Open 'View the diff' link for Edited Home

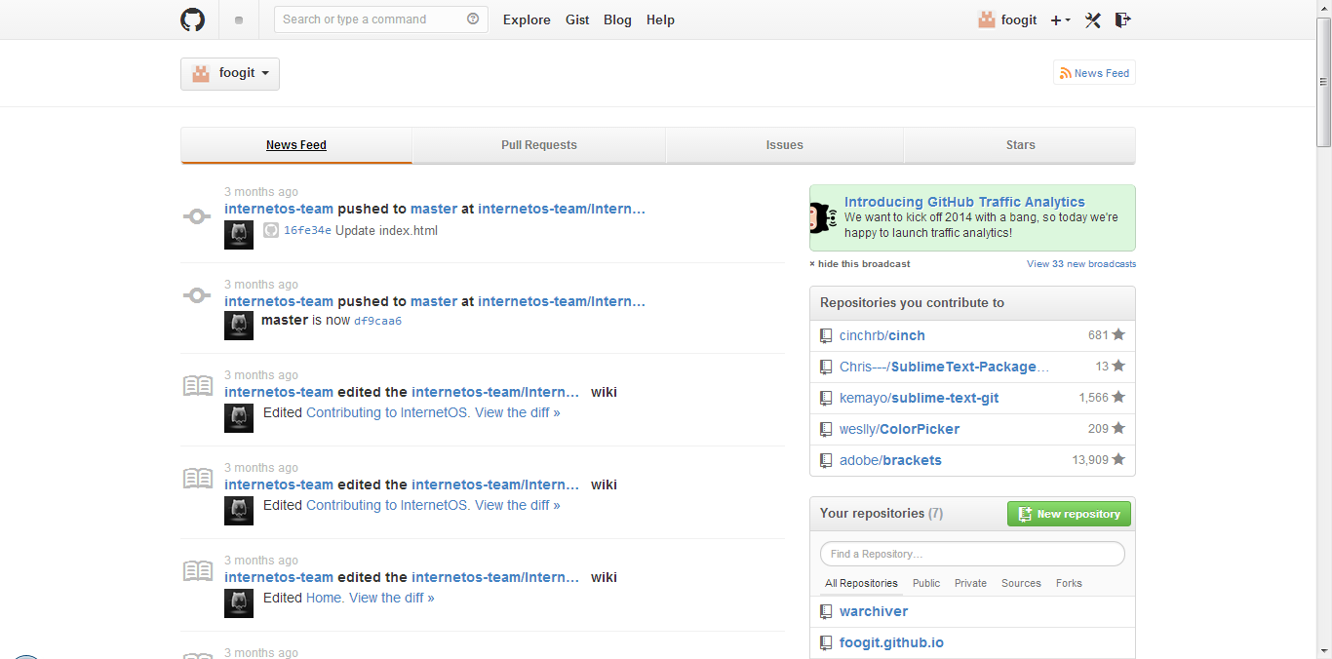click(x=392, y=598)
